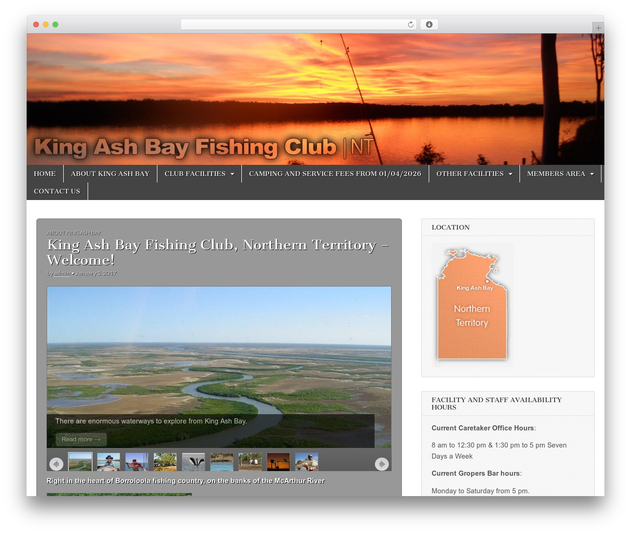This screenshot has width=631, height=534.
Task: Open the About King Ash Bay category link
Action: tap(74, 233)
